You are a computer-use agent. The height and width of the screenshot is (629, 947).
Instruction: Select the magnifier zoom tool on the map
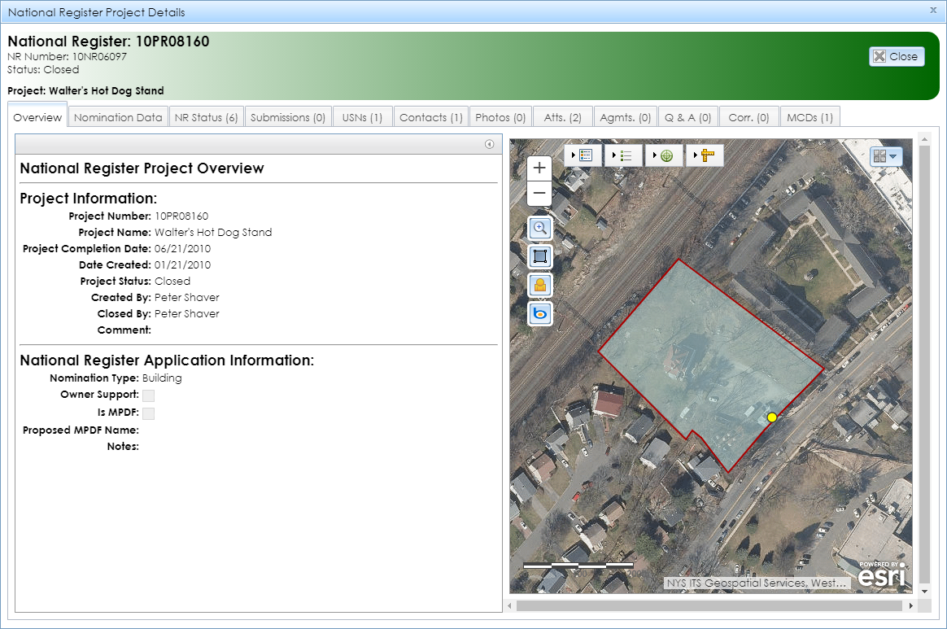[x=539, y=228]
